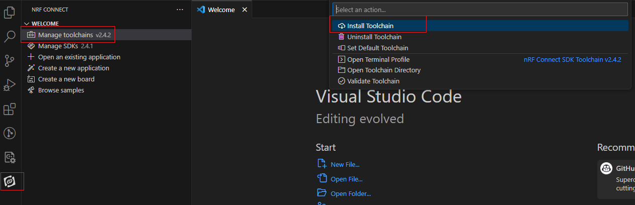This screenshot has height=205, width=635.
Task: Click the Visual Studio Code heading
Action: click(x=388, y=96)
